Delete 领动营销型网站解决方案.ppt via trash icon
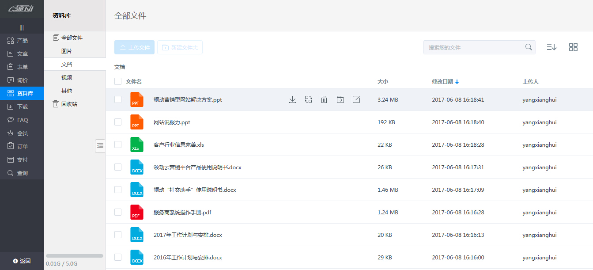 (324, 99)
